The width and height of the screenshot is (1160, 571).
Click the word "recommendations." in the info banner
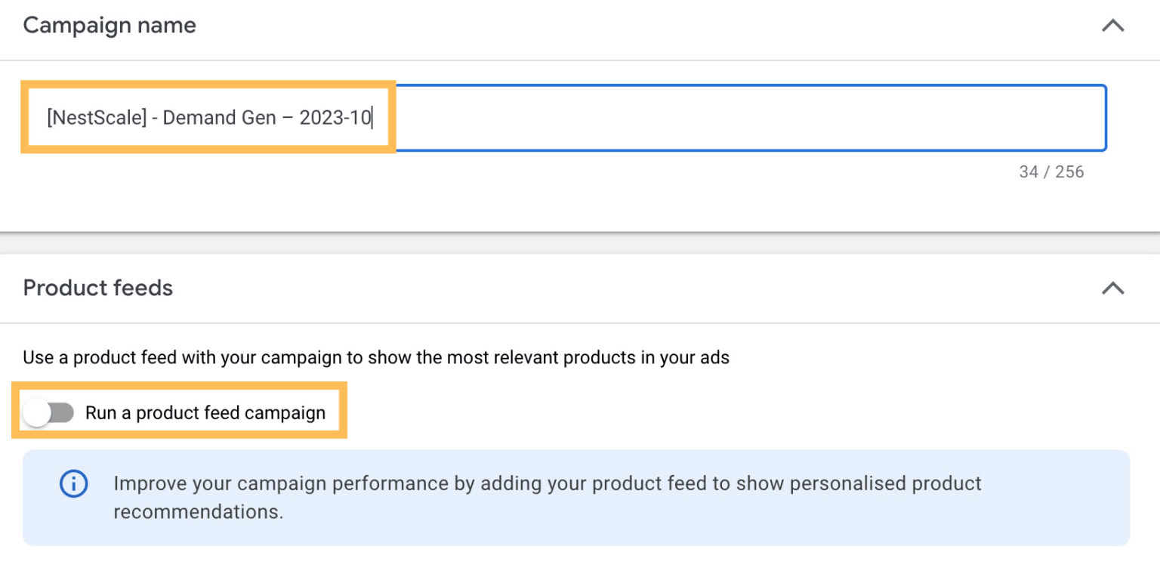(x=199, y=511)
